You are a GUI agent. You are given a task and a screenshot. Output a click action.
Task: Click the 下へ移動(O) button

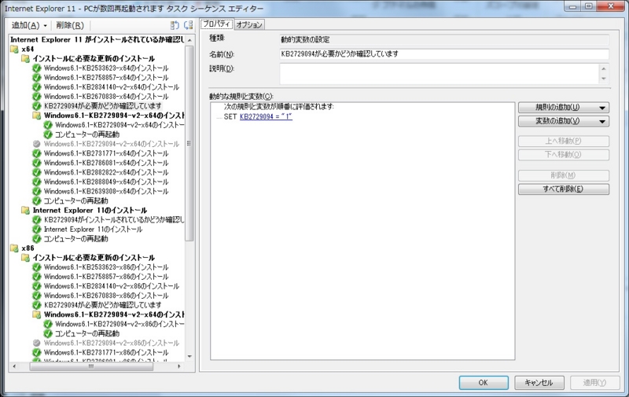point(564,155)
